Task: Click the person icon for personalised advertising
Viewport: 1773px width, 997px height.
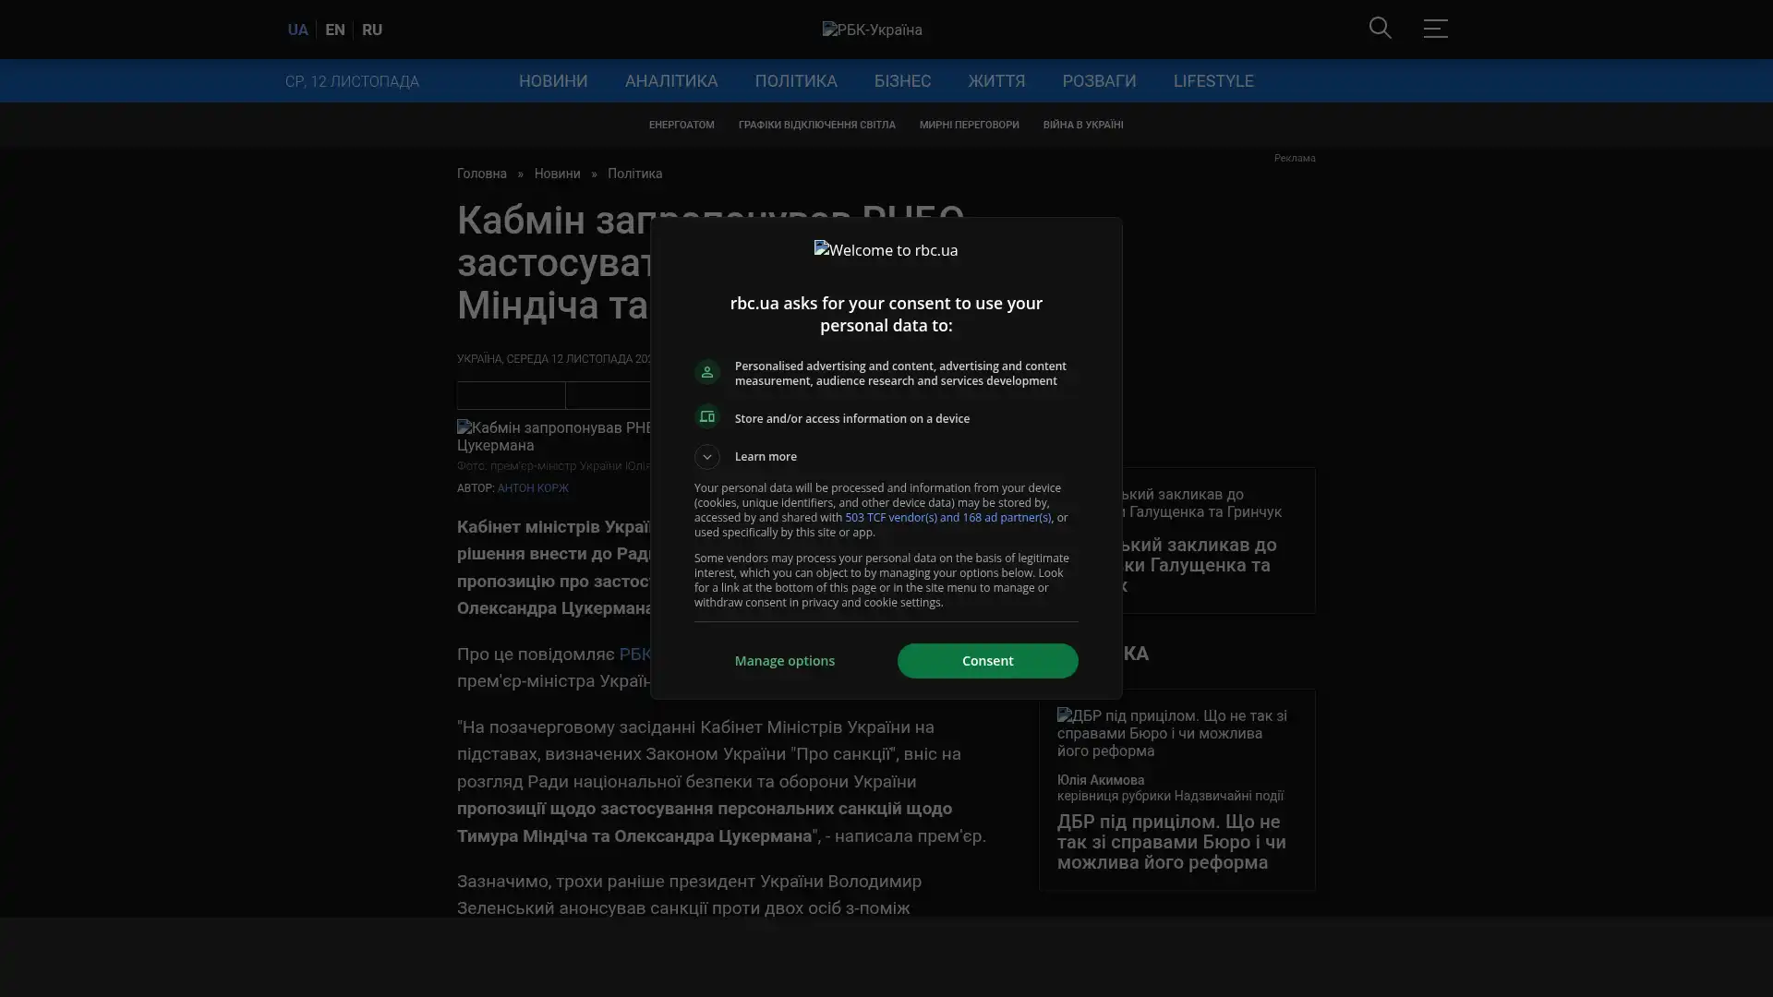Action: point(707,372)
